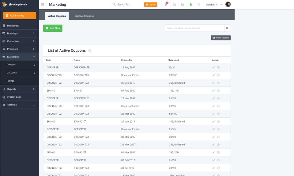Expand the Bookings sidebar menu
294x176 pixels.
pos(20,33)
